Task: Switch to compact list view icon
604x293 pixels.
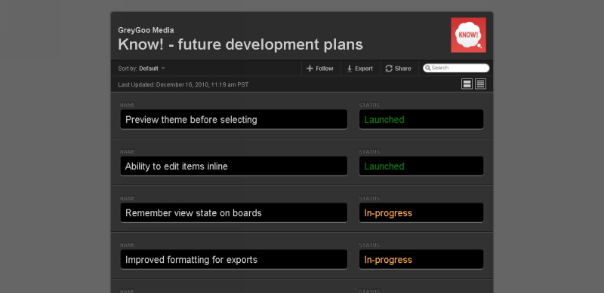Action: coord(480,84)
